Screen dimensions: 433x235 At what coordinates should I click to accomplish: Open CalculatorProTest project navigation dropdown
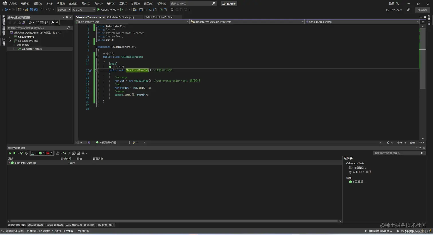132,22
